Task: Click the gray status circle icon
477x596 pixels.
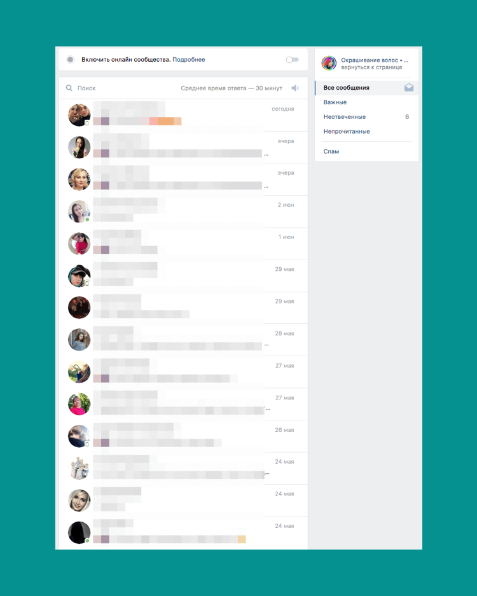Action: point(71,60)
